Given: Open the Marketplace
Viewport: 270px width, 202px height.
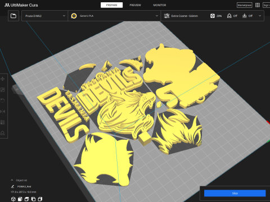Looking at the screenshot, I should [x=245, y=5].
